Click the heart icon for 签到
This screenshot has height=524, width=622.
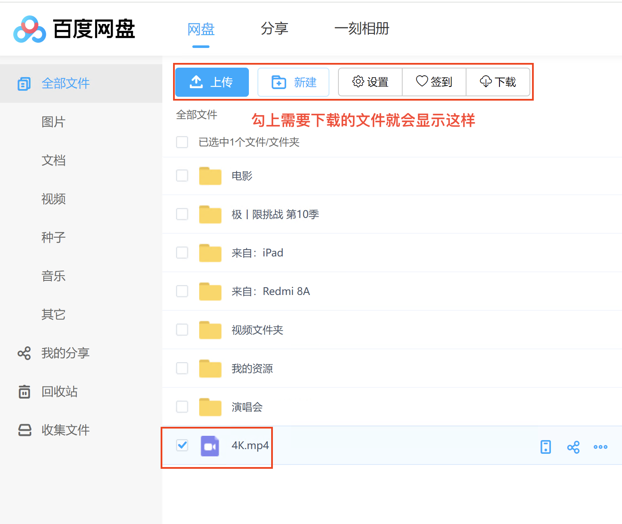(x=422, y=81)
